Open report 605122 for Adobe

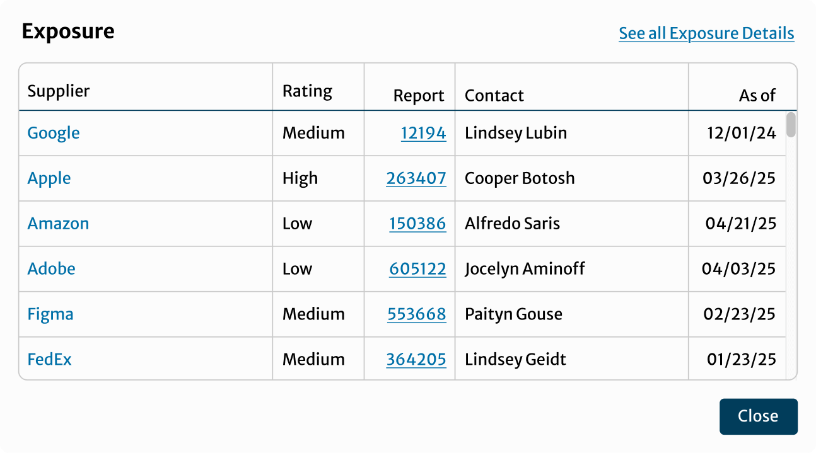tap(417, 268)
